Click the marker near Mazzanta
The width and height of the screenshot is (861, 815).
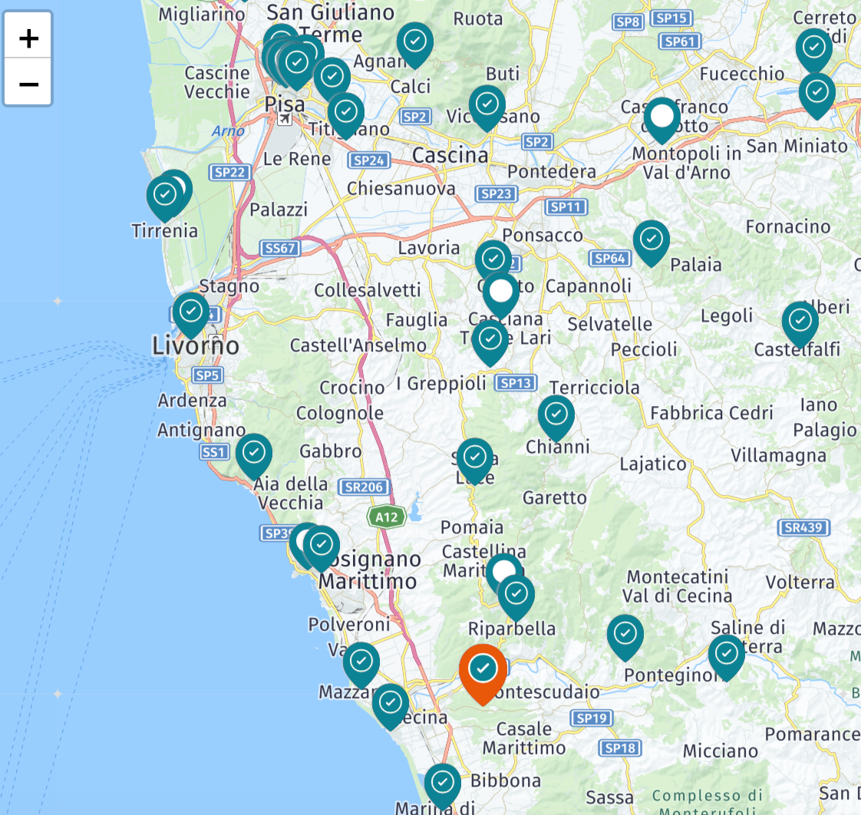361,662
